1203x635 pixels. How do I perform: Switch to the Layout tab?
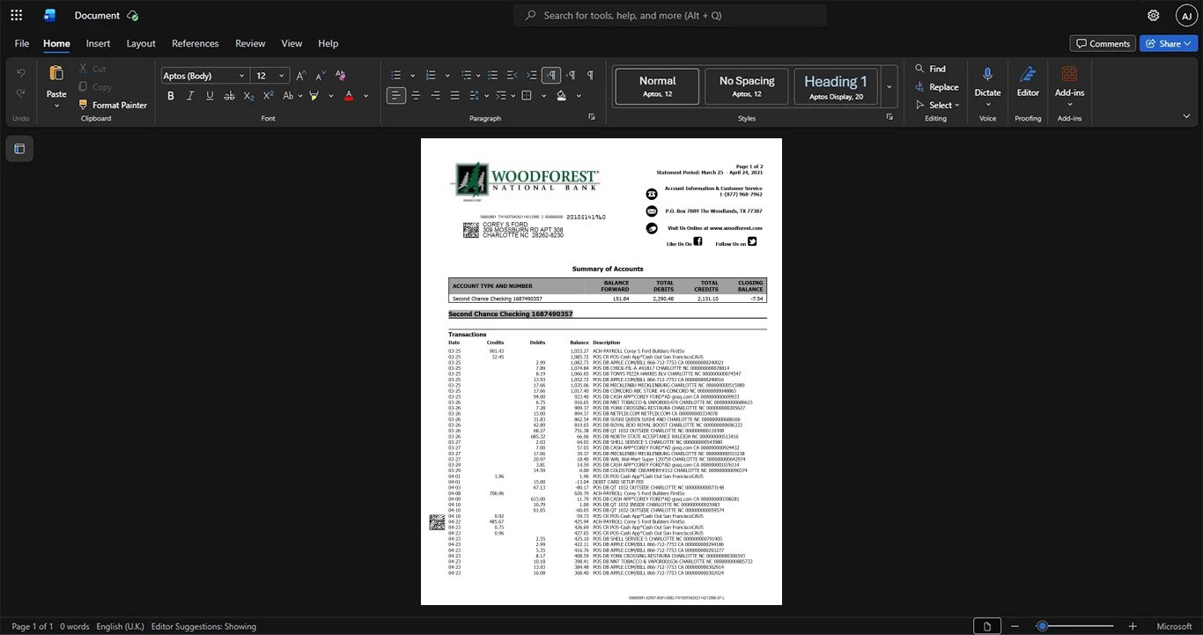click(x=141, y=43)
